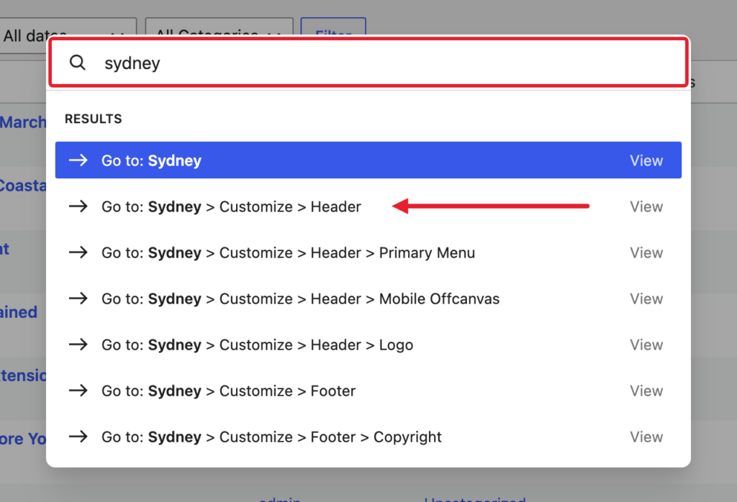Click arrow icon beside 'Go to: Sydney'
Image resolution: width=737 pixels, height=502 pixels.
point(78,160)
